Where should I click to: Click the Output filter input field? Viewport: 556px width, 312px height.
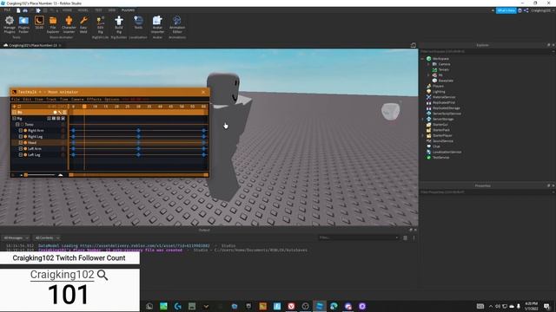click(359, 237)
